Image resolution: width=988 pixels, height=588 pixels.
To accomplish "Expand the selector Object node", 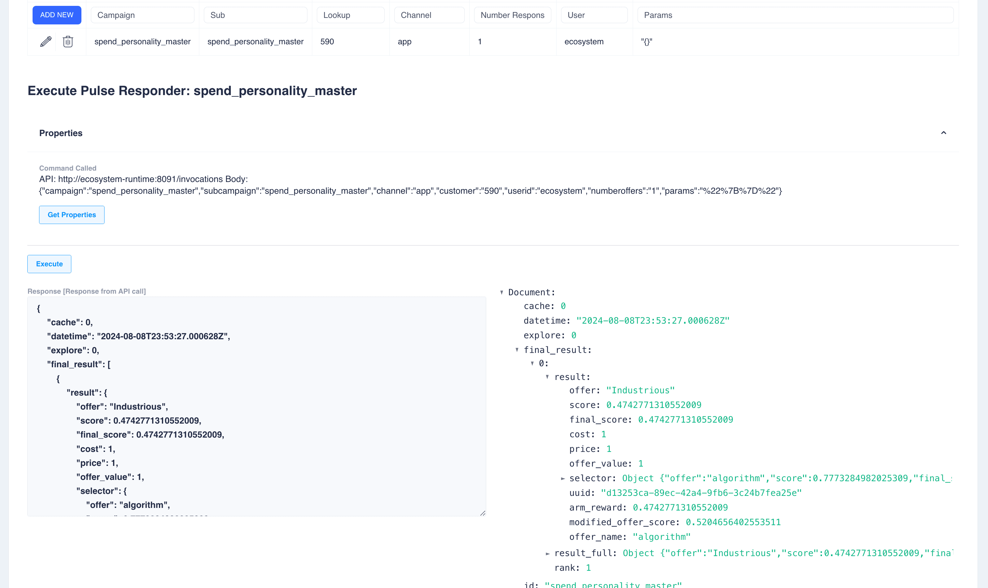I will 563,479.
